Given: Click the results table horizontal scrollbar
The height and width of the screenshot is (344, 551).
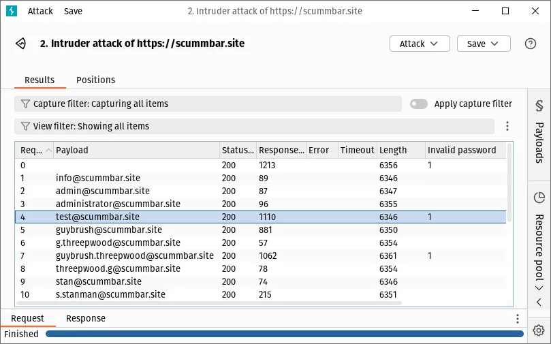Looking at the screenshot, I should pyautogui.click(x=208, y=302).
